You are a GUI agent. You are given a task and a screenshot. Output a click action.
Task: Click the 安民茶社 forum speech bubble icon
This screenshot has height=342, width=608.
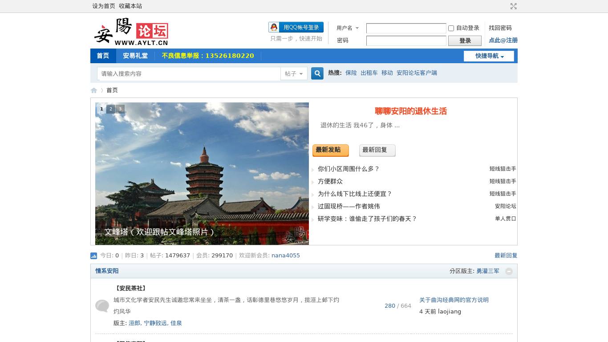click(102, 306)
